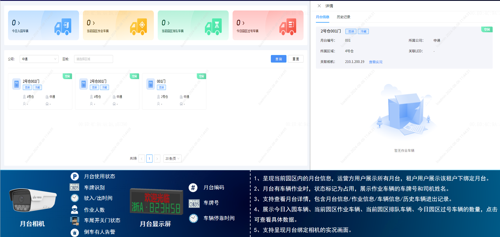
Task: Click the 冷藏 tag in detail panel
Action: (363, 31)
